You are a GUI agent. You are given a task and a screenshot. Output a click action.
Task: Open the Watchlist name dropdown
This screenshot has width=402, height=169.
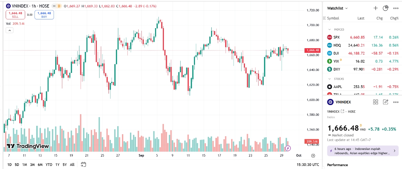pyautogui.click(x=337, y=8)
